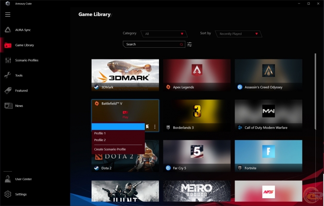Click the game list vertical scrollbar
This screenshot has height=206, width=324.
[315, 92]
